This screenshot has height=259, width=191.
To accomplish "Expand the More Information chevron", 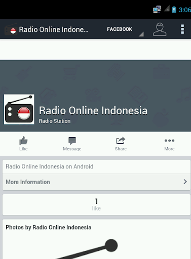I will click(x=185, y=182).
